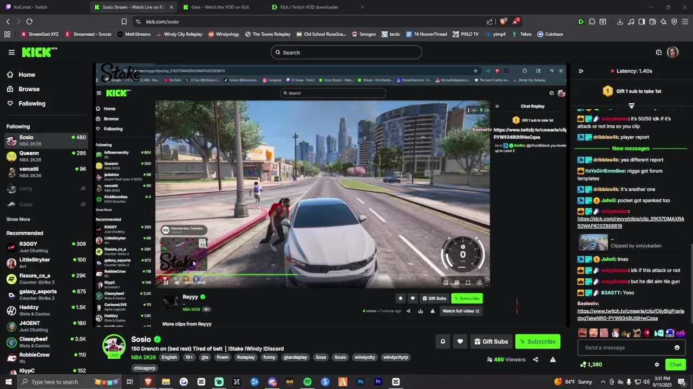This screenshot has height=389, width=693.
Task: Close the Sosio Stream browser tab
Action: coord(171,7)
